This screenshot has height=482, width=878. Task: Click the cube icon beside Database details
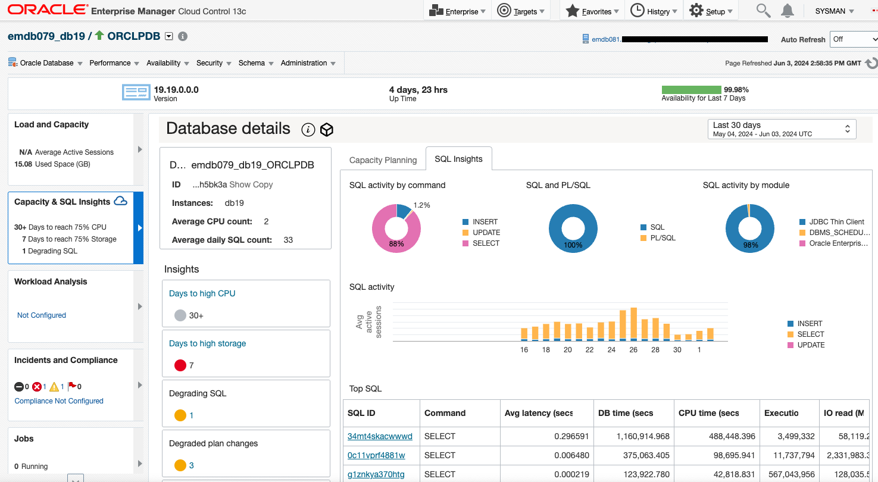pos(326,130)
